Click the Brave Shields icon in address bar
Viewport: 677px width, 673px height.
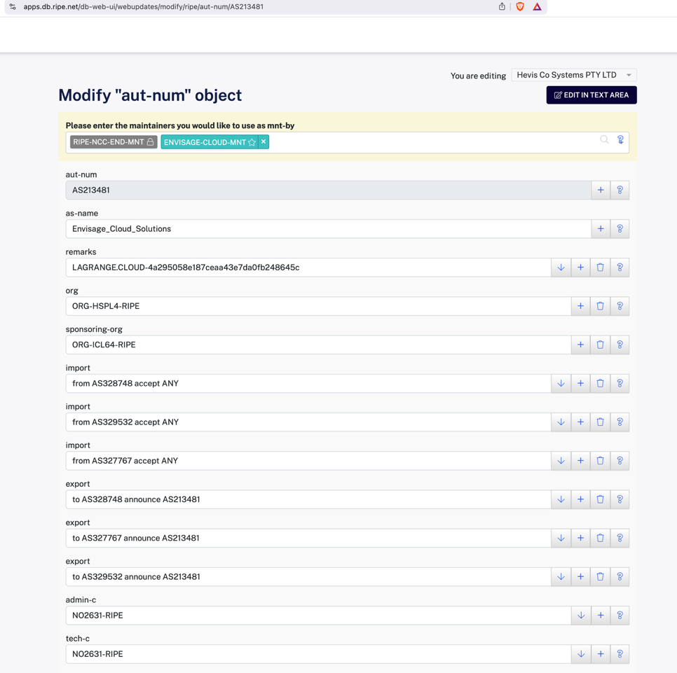click(x=520, y=7)
